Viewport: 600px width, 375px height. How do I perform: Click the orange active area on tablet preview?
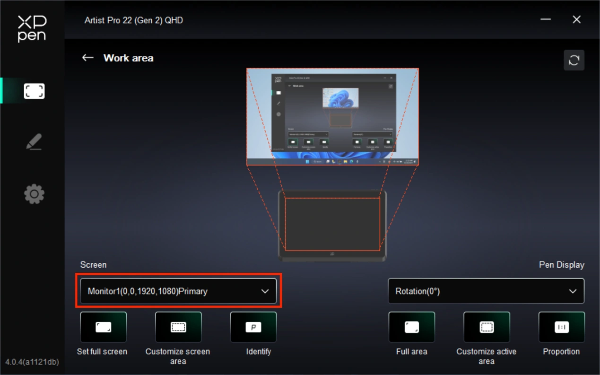pyautogui.click(x=332, y=224)
